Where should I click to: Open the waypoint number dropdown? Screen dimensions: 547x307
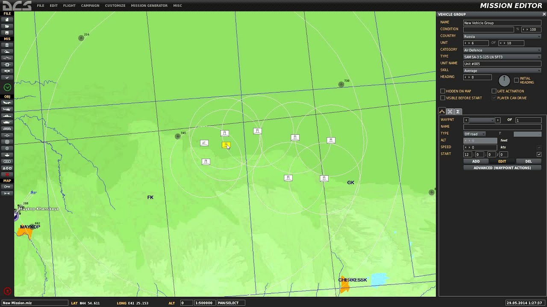tap(482, 120)
